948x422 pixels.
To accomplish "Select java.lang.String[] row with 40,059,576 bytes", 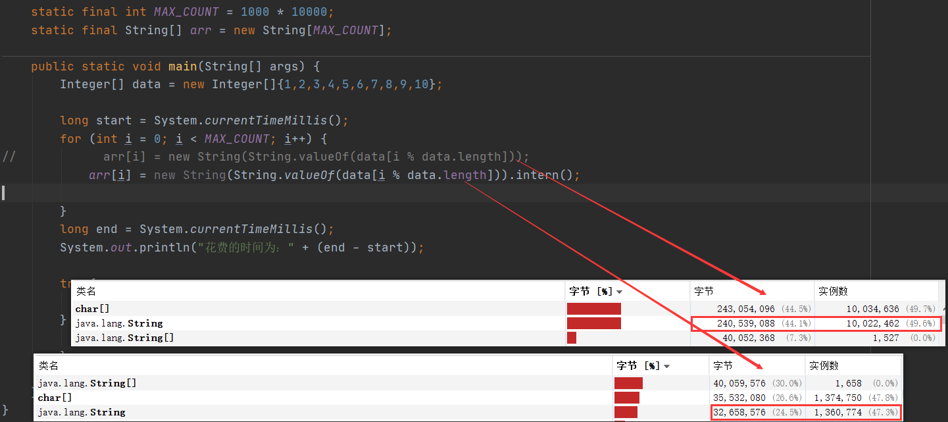I will point(468,383).
